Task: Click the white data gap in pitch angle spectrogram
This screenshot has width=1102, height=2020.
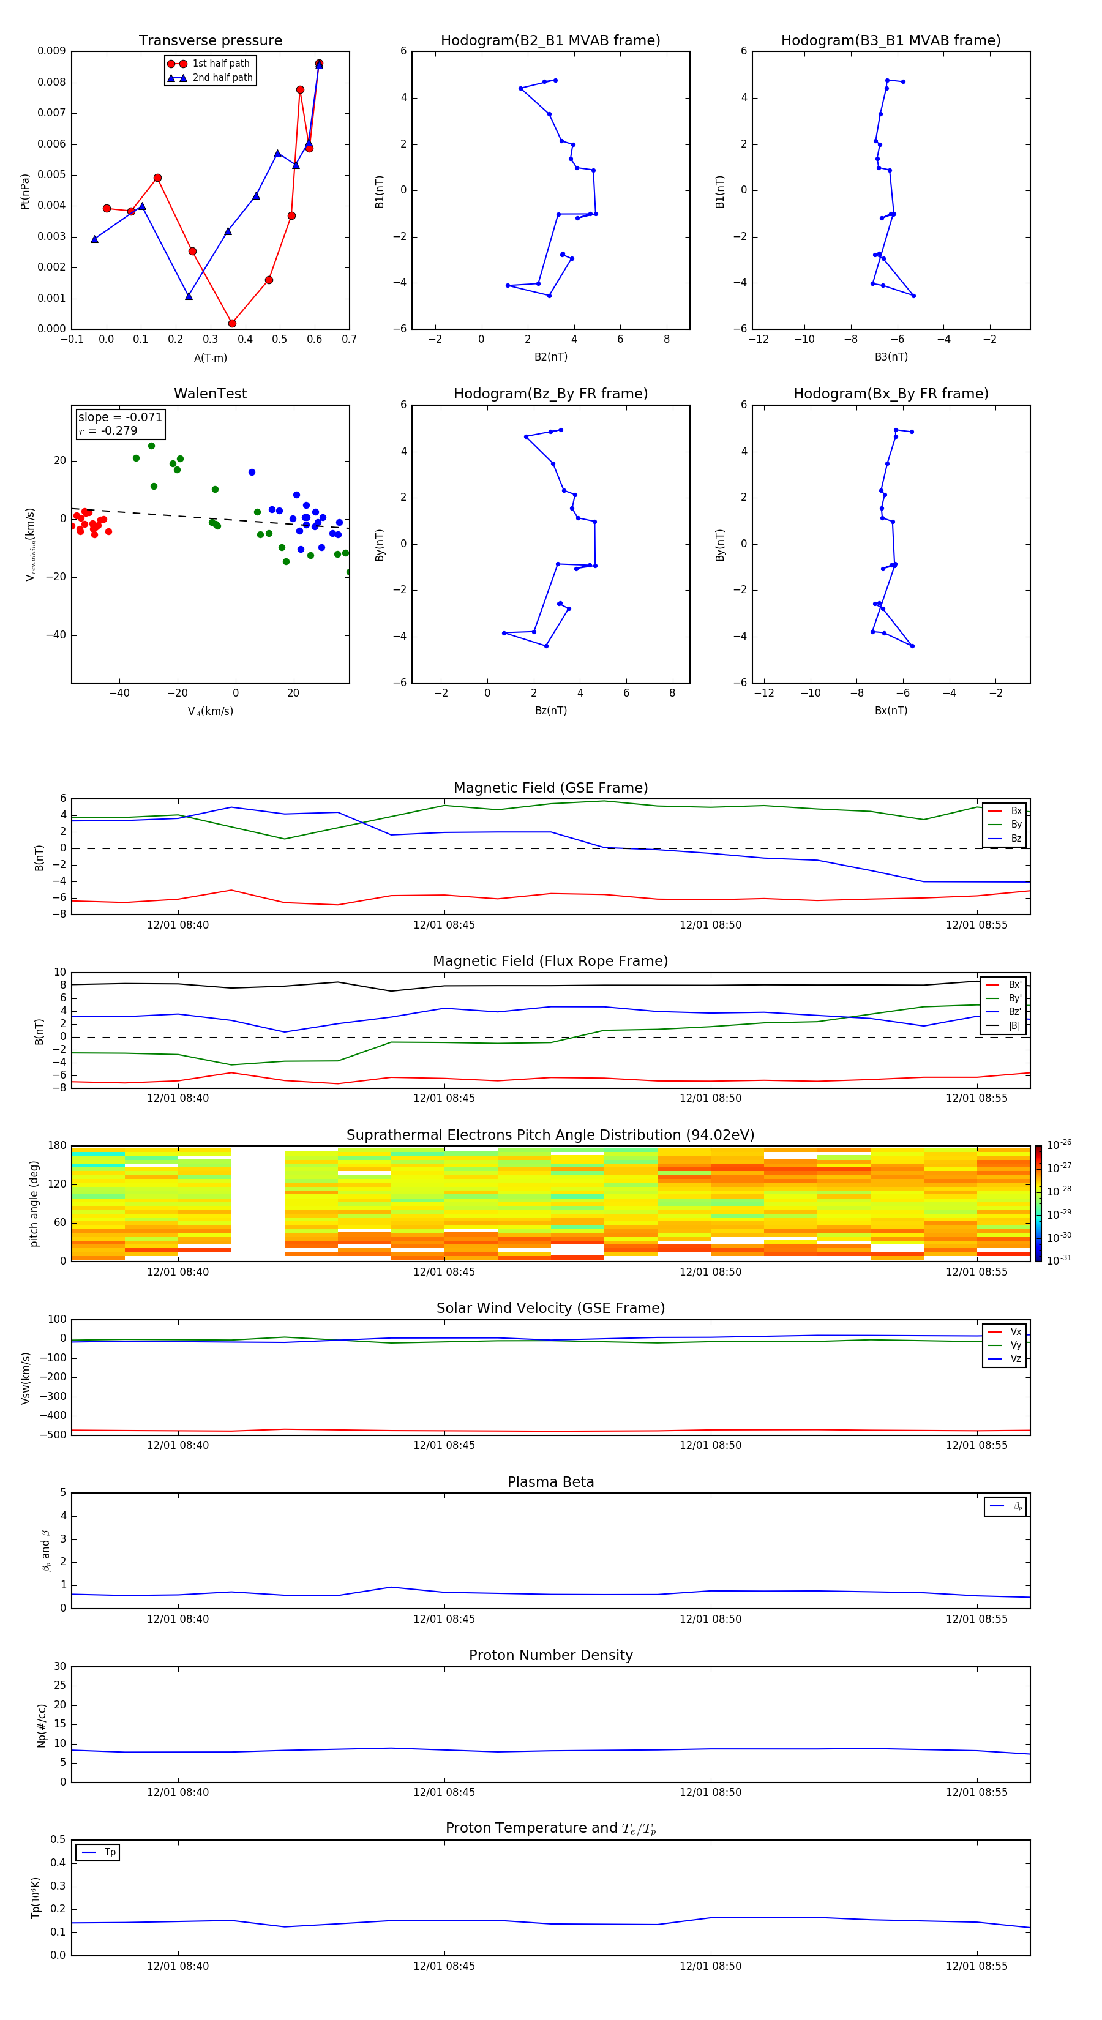Action: pos(258,1203)
